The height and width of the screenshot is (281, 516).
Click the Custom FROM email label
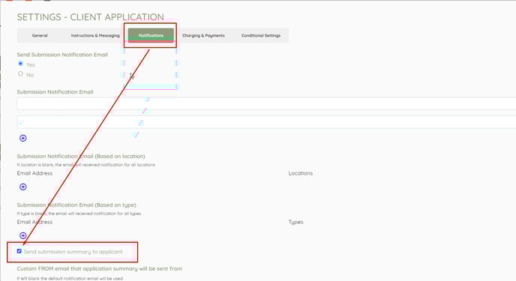pyautogui.click(x=100, y=268)
